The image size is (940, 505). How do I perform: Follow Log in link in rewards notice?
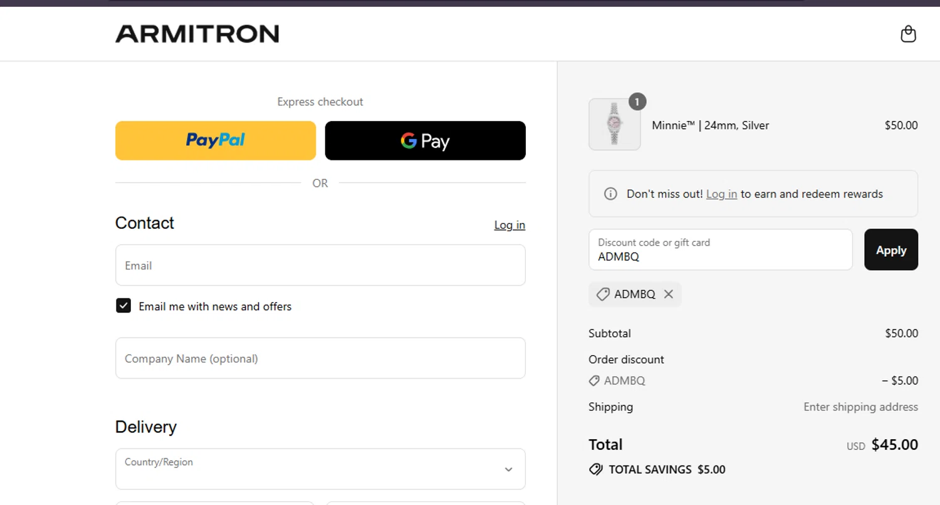pyautogui.click(x=721, y=194)
